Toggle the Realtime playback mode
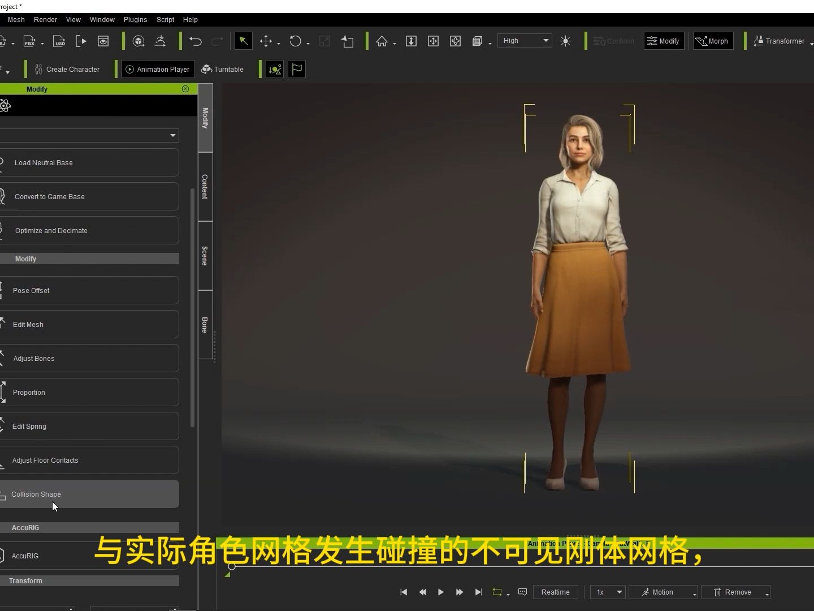This screenshot has height=611, width=814. (x=556, y=592)
